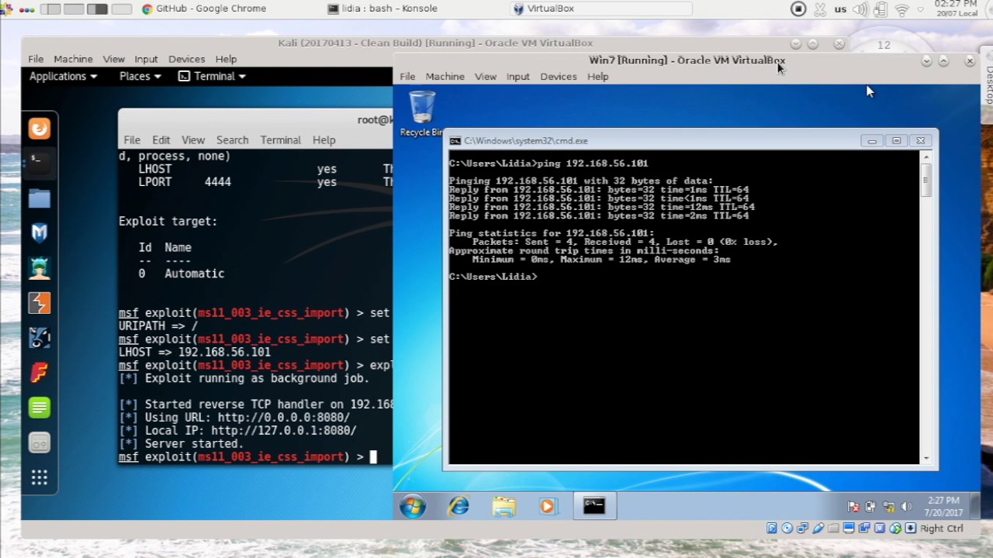The height and width of the screenshot is (558, 993).
Task: Show Applications grid in Kali dock
Action: [x=40, y=477]
